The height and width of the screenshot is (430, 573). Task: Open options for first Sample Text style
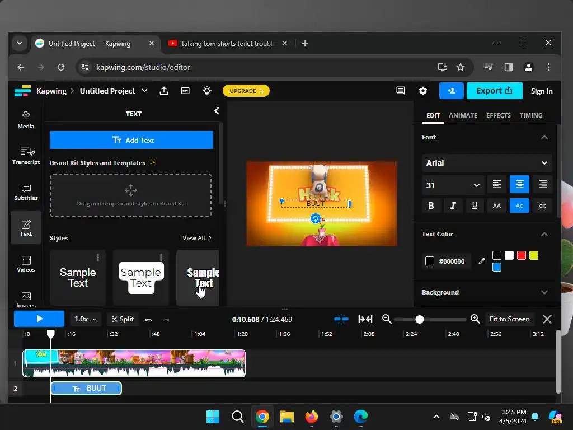coord(97,258)
